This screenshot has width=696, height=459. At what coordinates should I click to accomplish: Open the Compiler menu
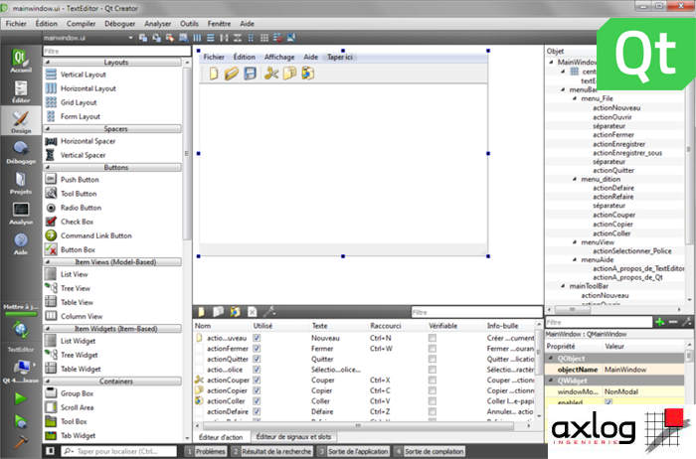click(81, 24)
